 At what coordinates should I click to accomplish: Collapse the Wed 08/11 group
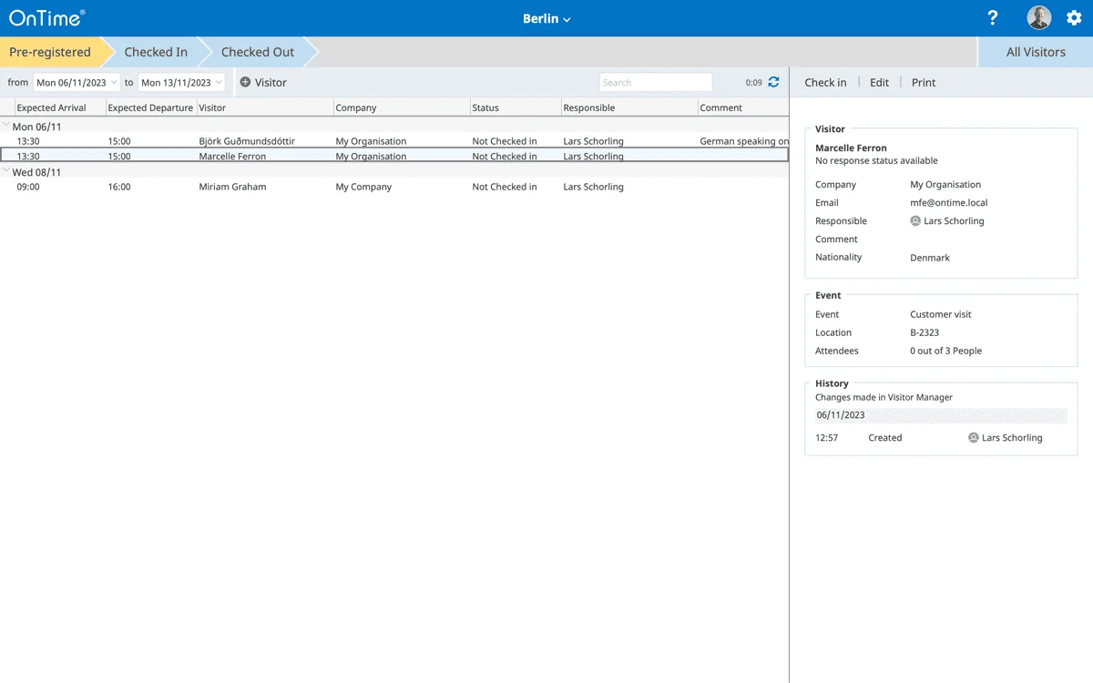pos(6,171)
